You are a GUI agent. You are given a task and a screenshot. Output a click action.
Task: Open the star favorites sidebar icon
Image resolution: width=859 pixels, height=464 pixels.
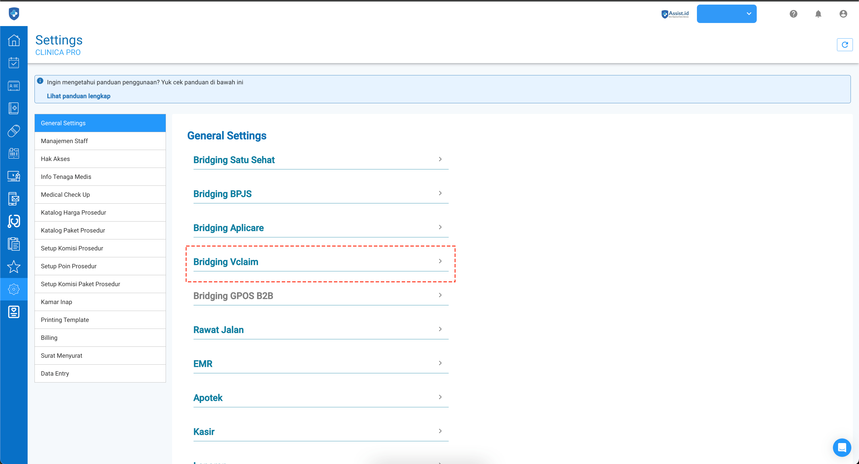tap(14, 267)
